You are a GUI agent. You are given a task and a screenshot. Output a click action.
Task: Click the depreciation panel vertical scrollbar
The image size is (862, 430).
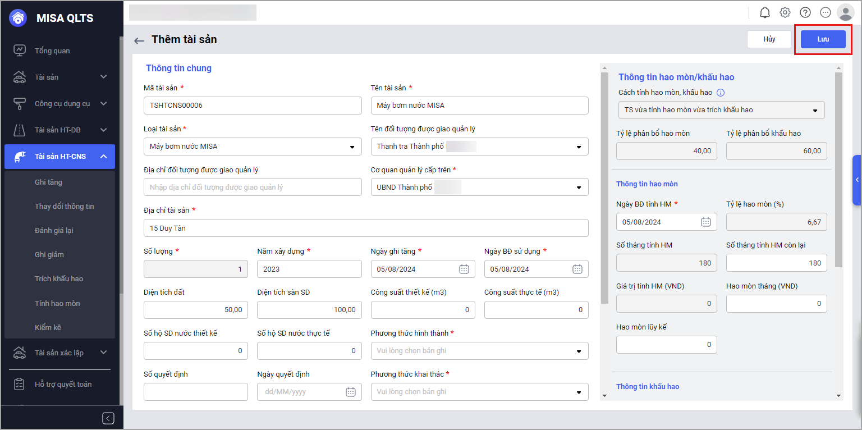point(838,168)
